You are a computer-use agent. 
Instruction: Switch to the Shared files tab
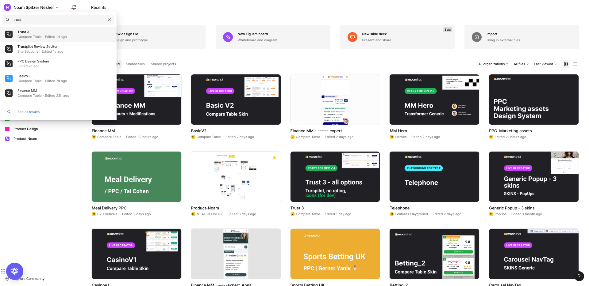pos(135,64)
